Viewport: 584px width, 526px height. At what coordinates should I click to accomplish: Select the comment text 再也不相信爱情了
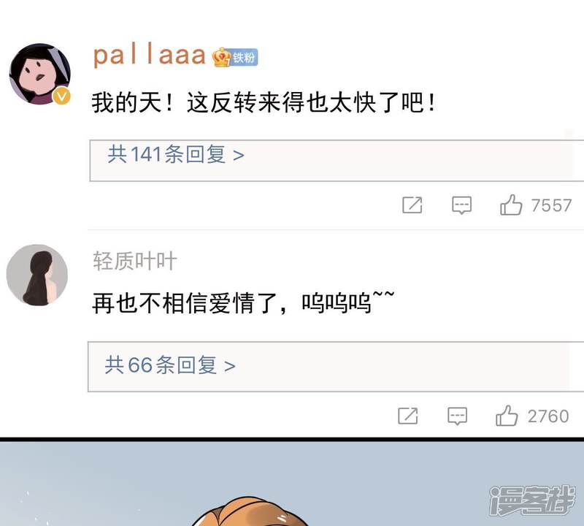[184, 302]
